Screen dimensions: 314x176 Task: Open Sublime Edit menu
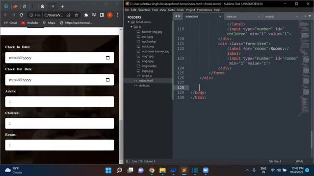pyautogui.click(x=133, y=10)
